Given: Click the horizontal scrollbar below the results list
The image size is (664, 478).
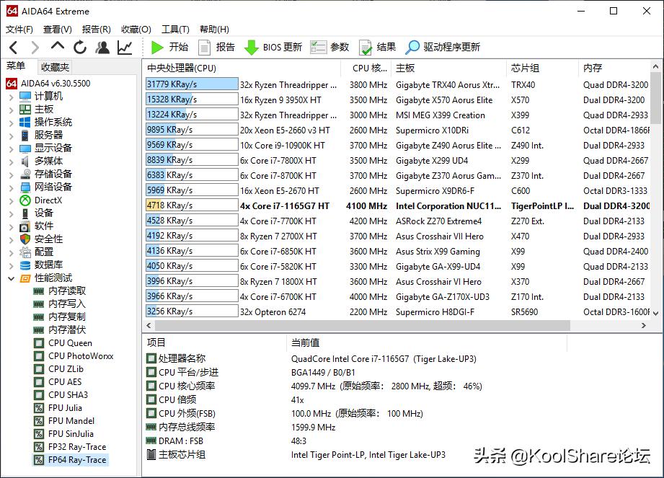Looking at the screenshot, I should coord(397,324).
